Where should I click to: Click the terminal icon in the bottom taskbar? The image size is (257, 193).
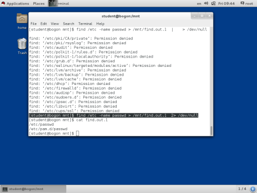pyautogui.click(x=5, y=189)
